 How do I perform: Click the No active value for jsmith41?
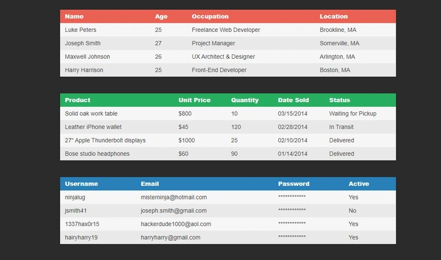coord(352,211)
